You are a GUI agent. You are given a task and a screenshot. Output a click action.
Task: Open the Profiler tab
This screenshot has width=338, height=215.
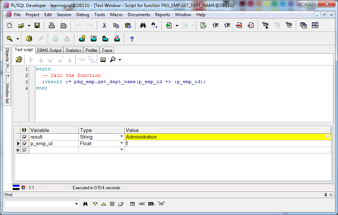tap(91, 50)
